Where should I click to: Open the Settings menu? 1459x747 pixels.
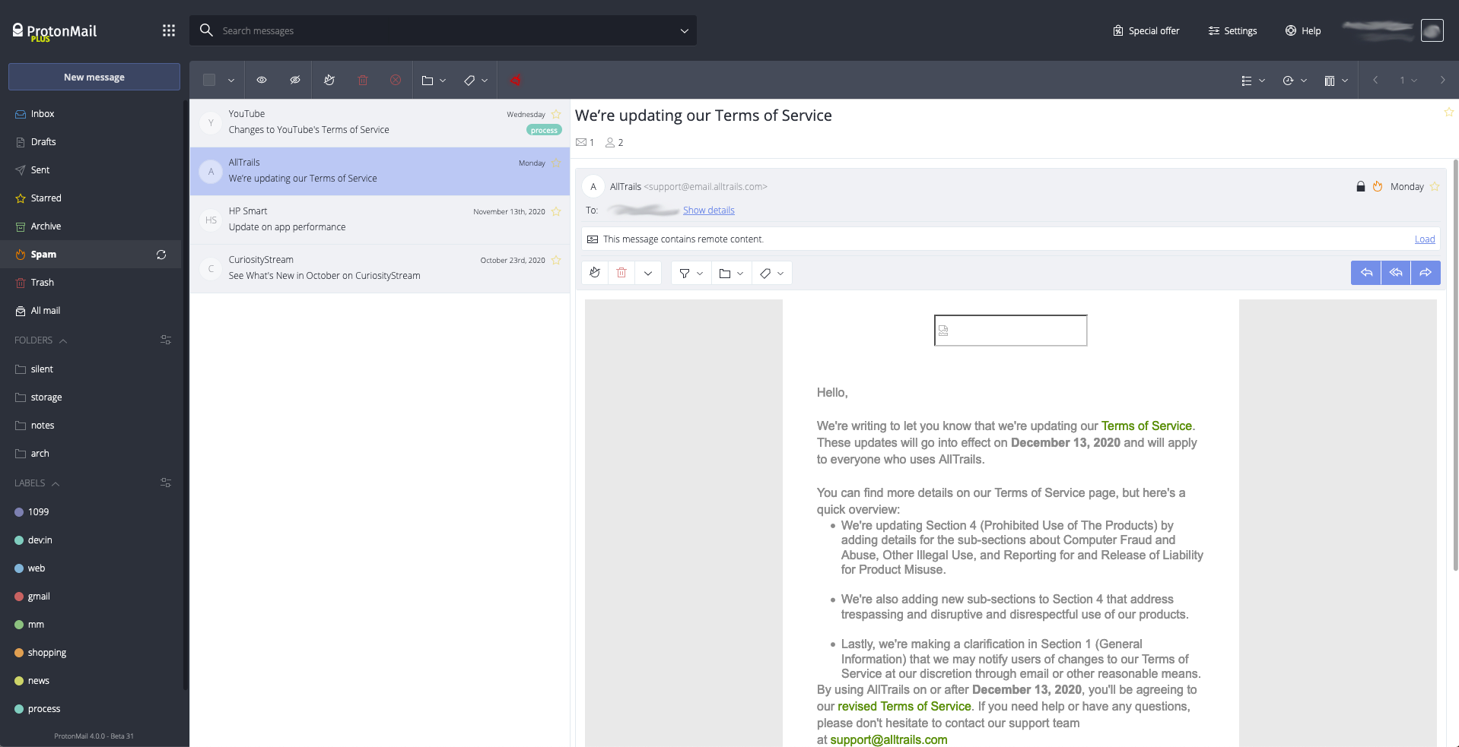1232,30
